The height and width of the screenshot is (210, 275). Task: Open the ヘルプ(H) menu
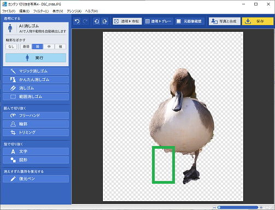91,11
